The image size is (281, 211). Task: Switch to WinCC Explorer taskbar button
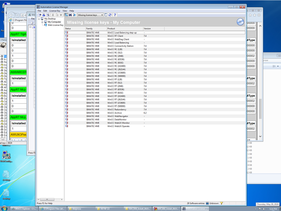click(24, 209)
